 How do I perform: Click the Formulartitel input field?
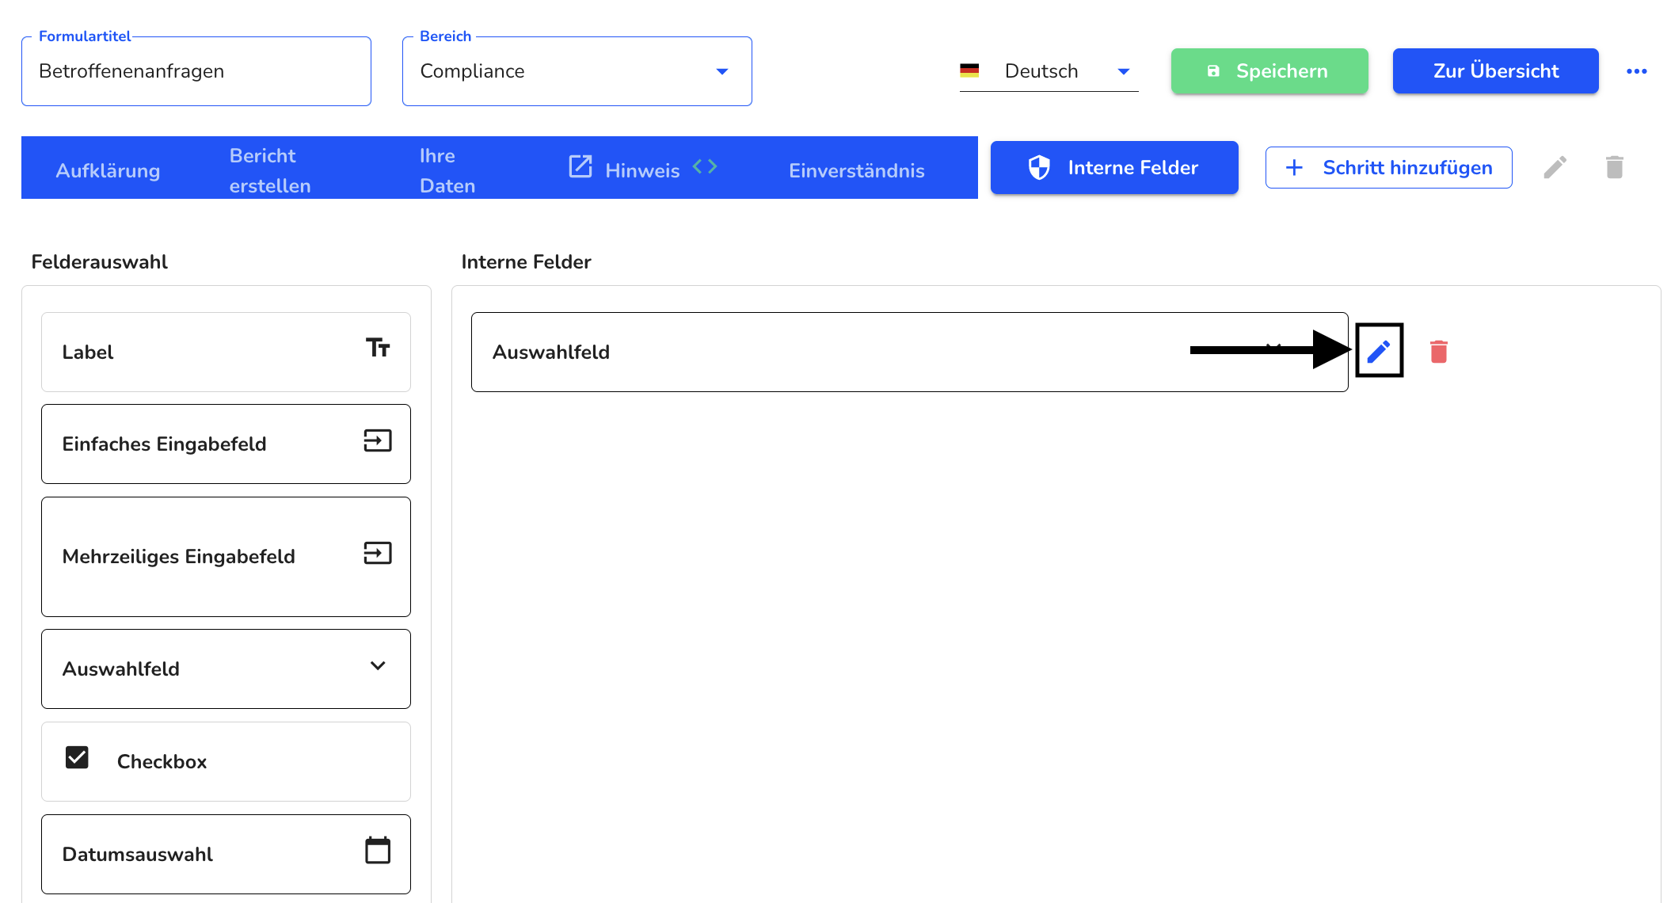[x=196, y=71]
